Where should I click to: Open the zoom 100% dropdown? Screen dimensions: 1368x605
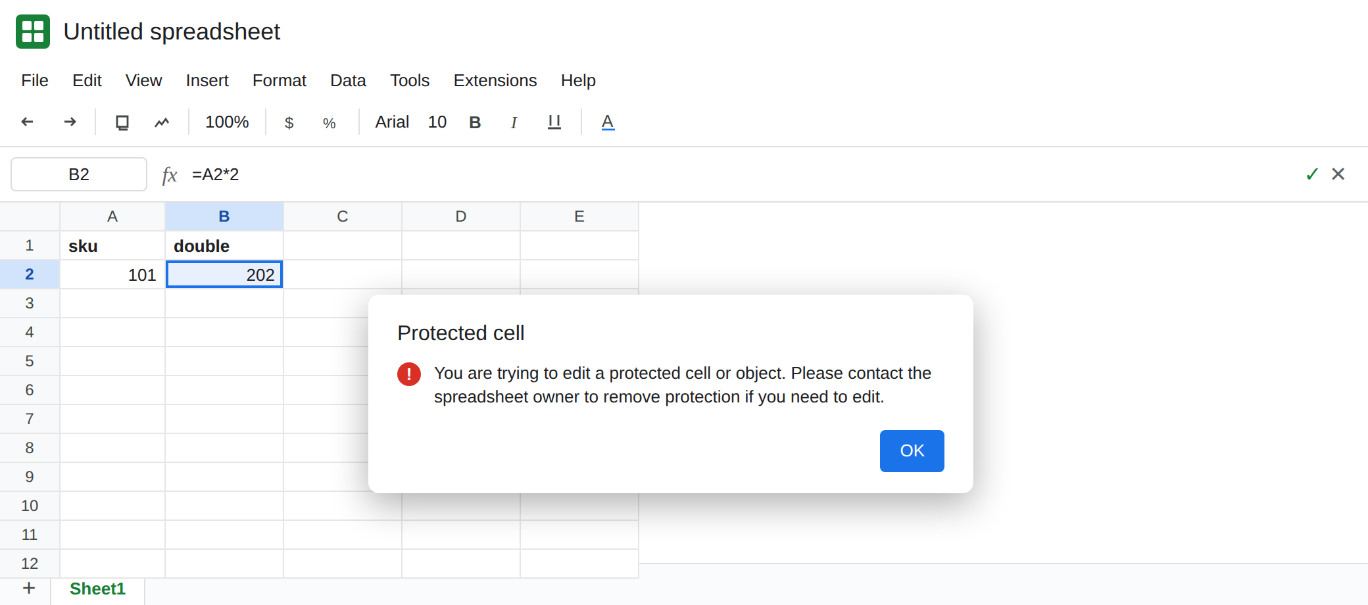tap(227, 122)
